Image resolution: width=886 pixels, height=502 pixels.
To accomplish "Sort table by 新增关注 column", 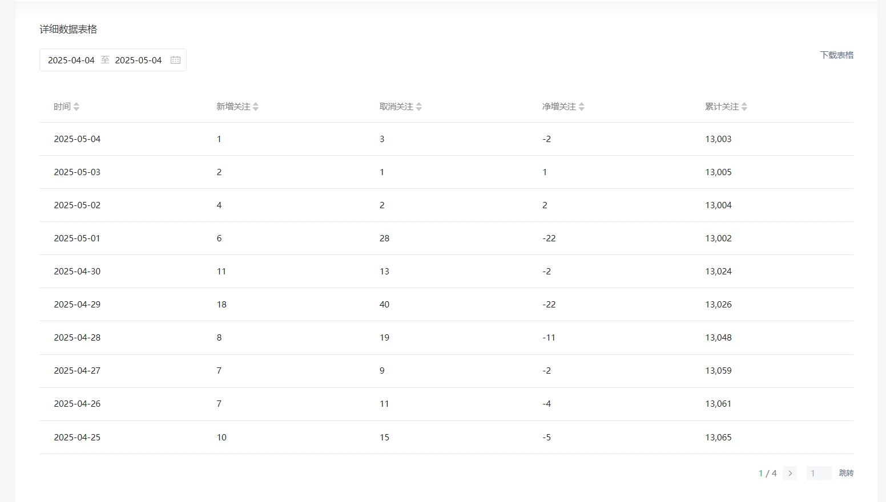I will (256, 107).
